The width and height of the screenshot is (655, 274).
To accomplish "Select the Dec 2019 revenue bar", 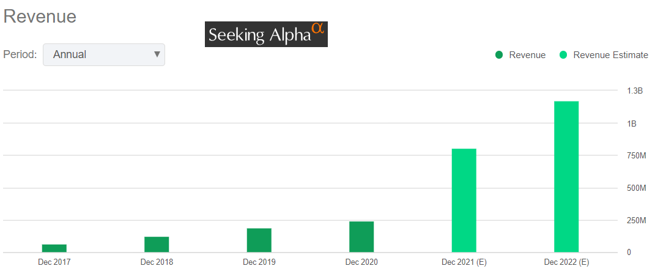I will (259, 240).
